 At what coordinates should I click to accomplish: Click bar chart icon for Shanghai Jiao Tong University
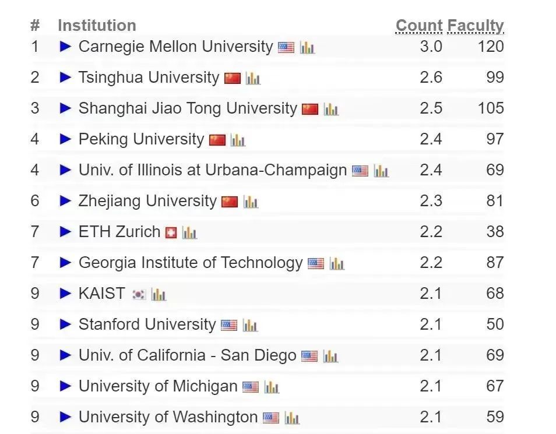pos(331,109)
